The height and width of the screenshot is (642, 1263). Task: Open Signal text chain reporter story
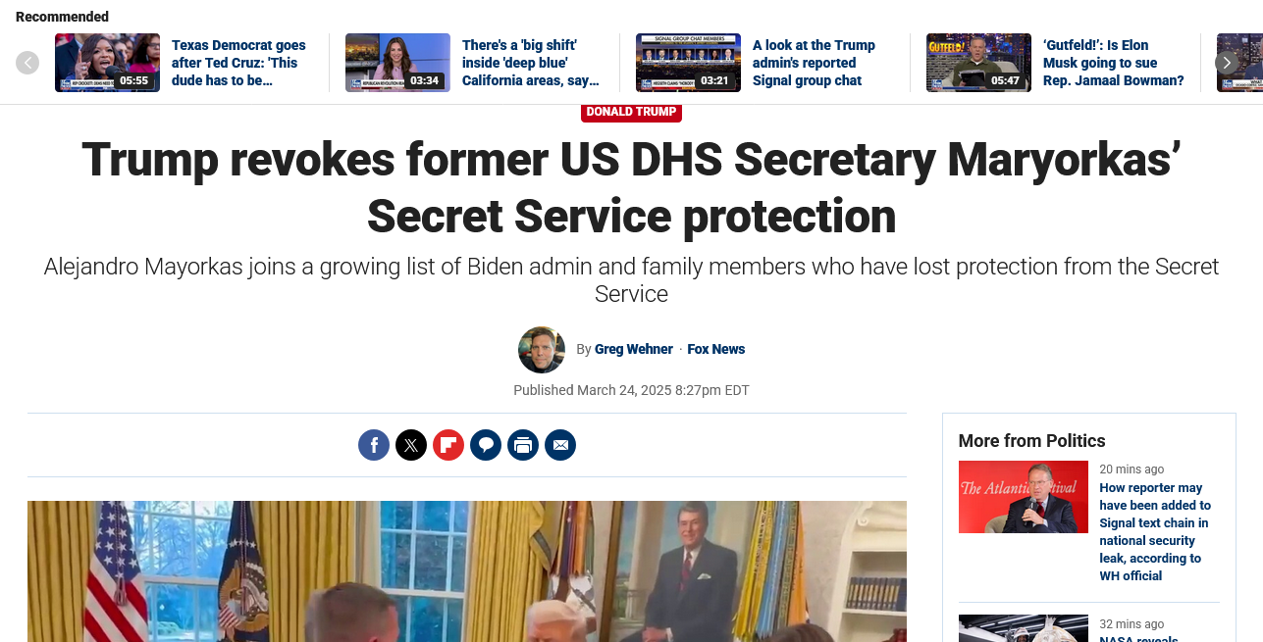point(1155,531)
